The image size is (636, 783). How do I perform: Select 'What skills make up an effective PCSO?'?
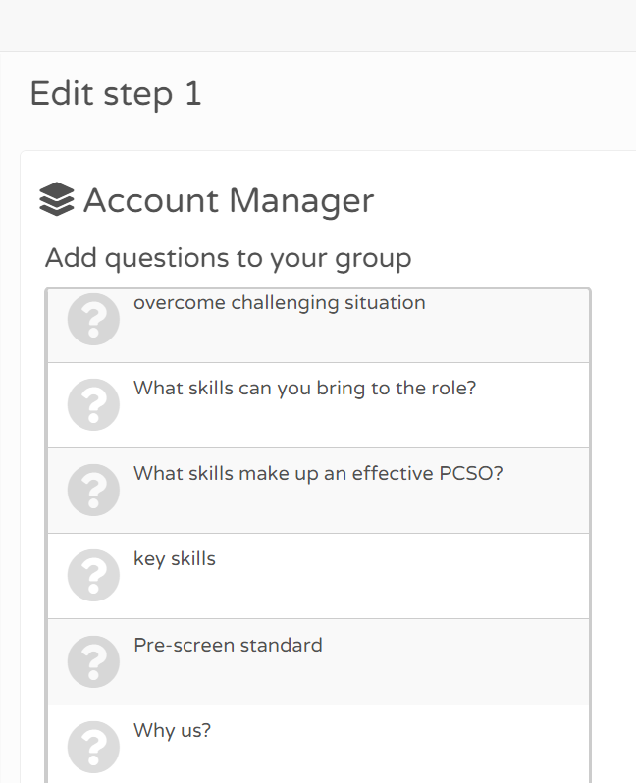pos(318,474)
